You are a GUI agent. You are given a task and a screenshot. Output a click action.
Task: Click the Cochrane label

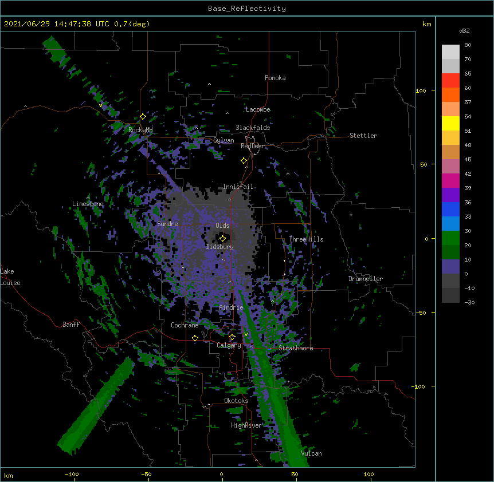185,325
